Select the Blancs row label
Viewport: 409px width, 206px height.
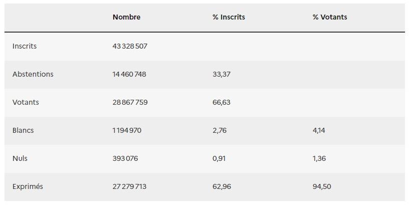[x=23, y=130]
